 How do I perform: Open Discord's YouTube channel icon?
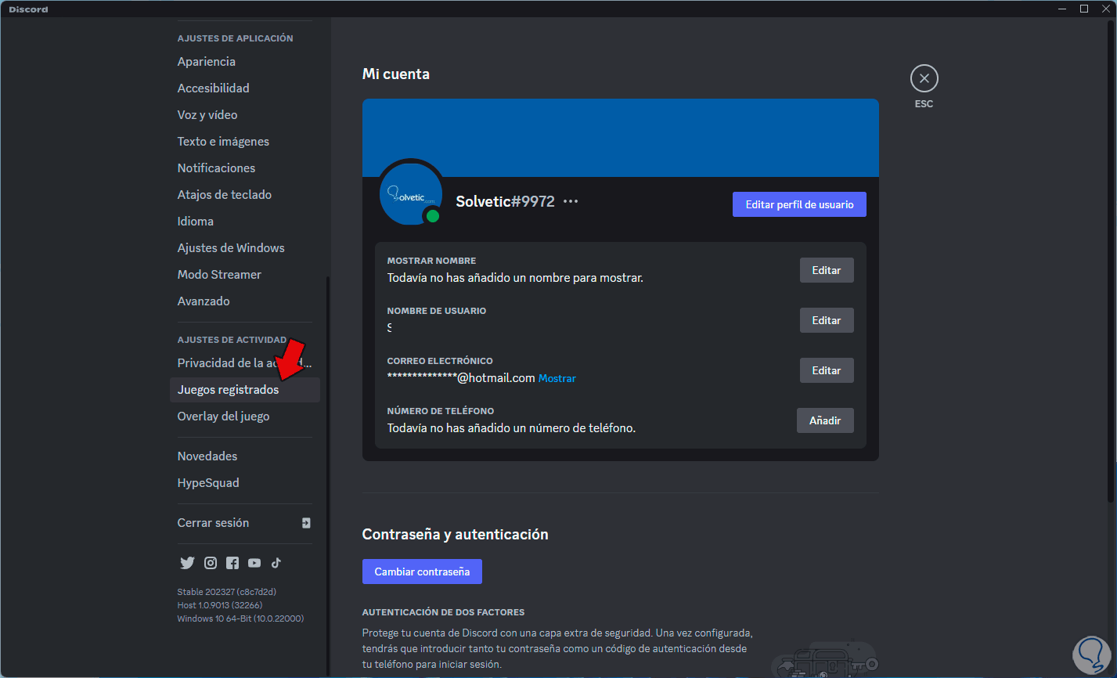tap(254, 563)
